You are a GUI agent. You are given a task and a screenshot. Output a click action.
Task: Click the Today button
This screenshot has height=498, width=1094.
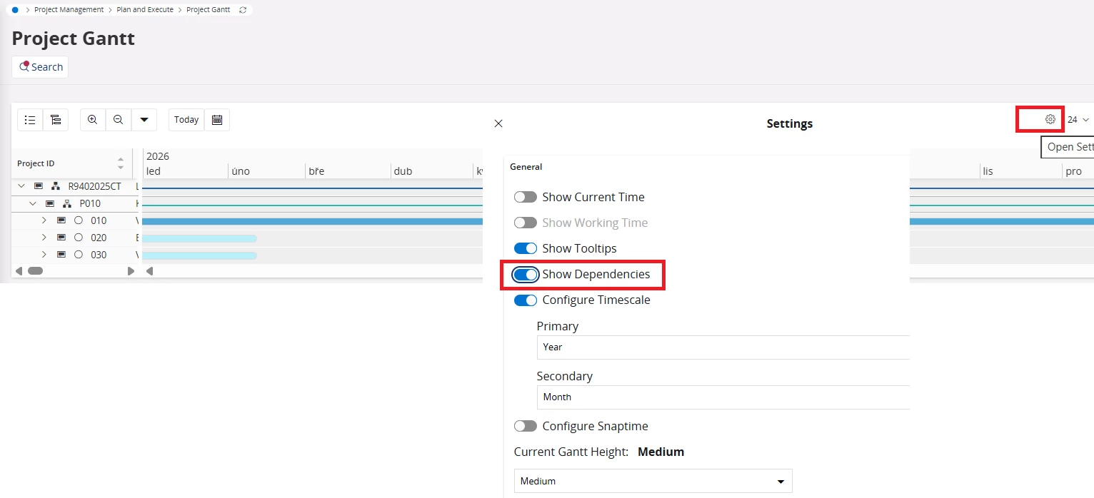click(186, 120)
